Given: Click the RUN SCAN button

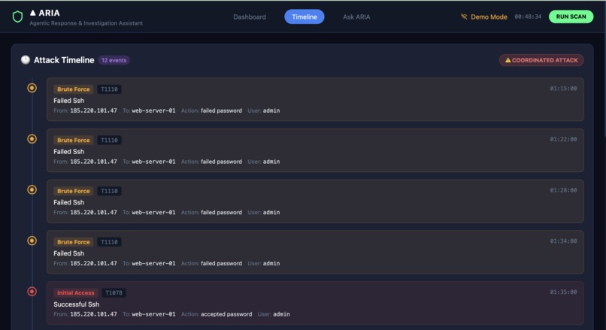Looking at the screenshot, I should click(571, 17).
